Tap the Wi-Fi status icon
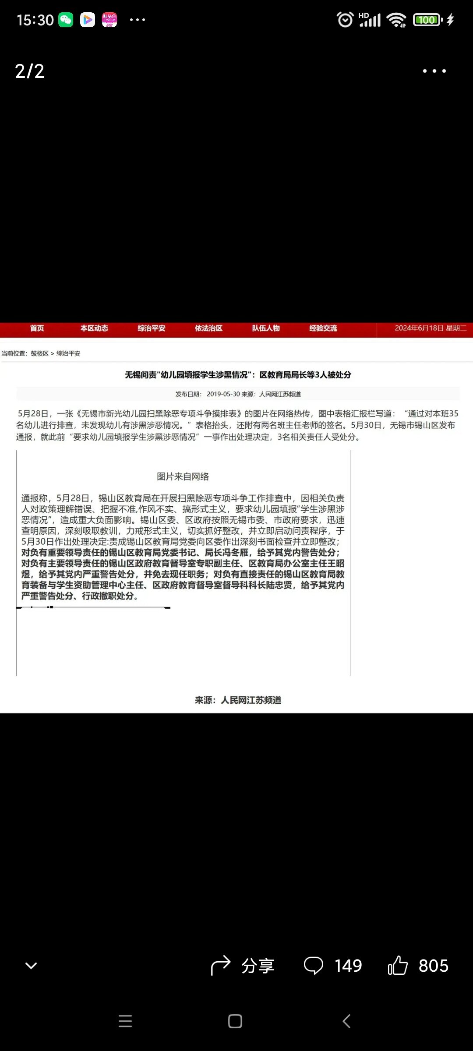The image size is (473, 1051). 396,20
